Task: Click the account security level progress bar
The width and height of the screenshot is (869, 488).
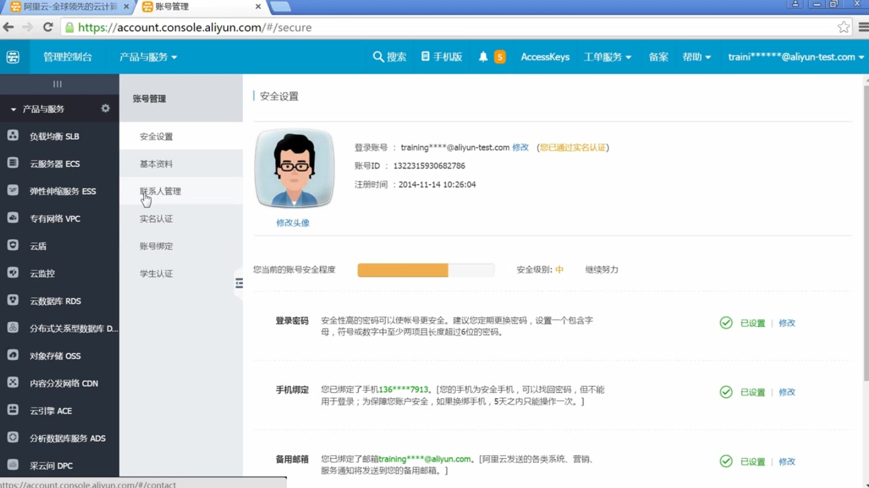Action: [x=426, y=270]
